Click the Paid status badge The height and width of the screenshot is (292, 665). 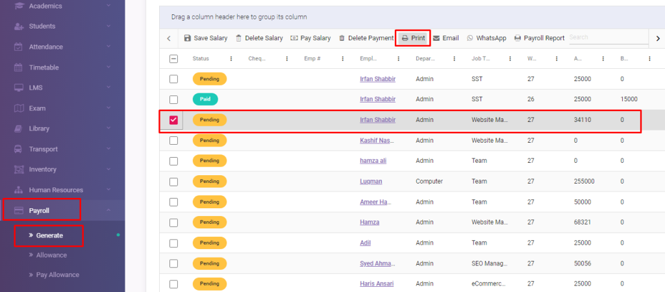(x=205, y=99)
